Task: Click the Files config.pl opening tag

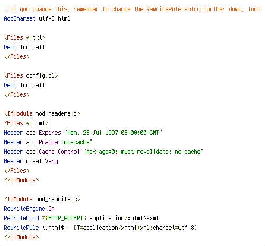Action: click(x=31, y=75)
